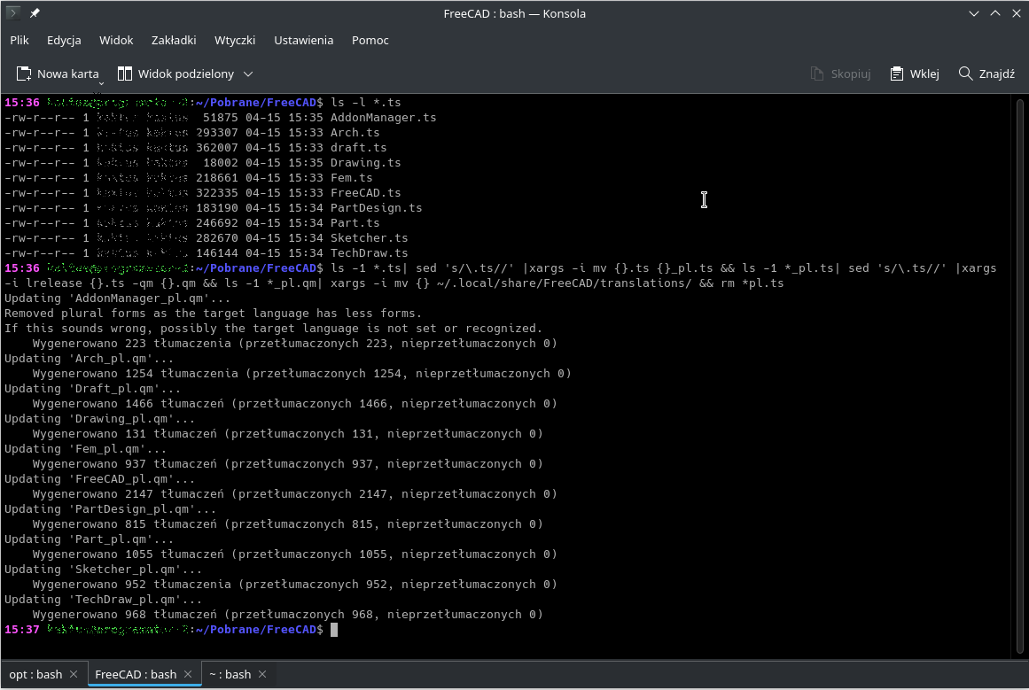Click the file size 362007
Viewport: 1029px width, 690px height.
coord(216,148)
